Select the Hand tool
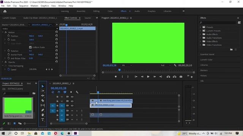 pos(43,115)
